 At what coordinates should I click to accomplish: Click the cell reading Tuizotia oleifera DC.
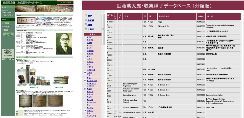[132, 107]
